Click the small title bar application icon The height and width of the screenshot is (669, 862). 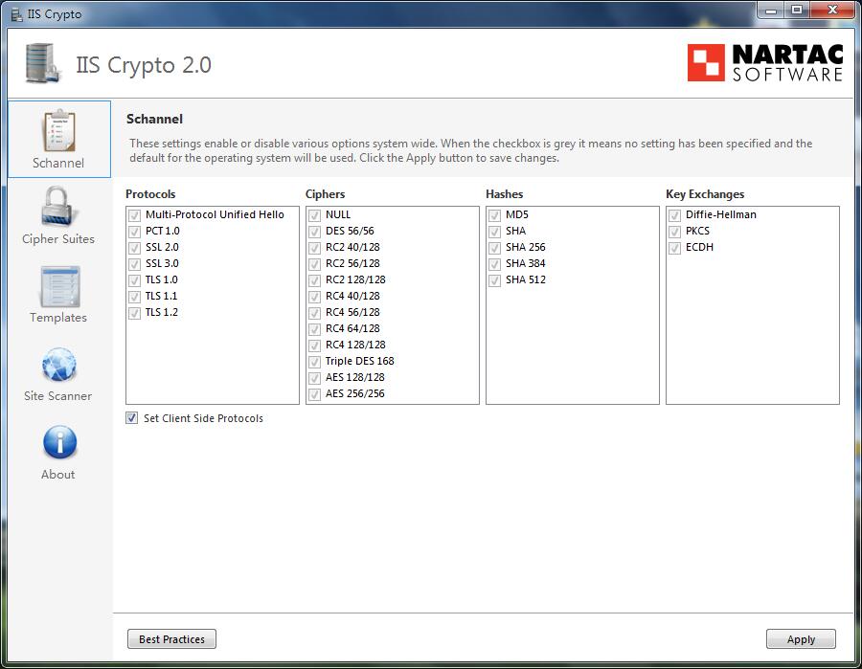tap(14, 14)
